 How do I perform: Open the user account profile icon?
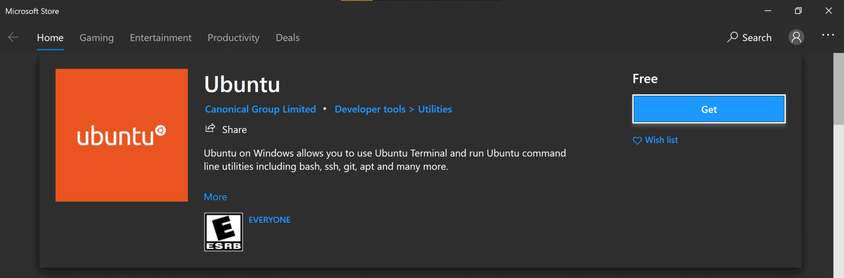pos(796,37)
